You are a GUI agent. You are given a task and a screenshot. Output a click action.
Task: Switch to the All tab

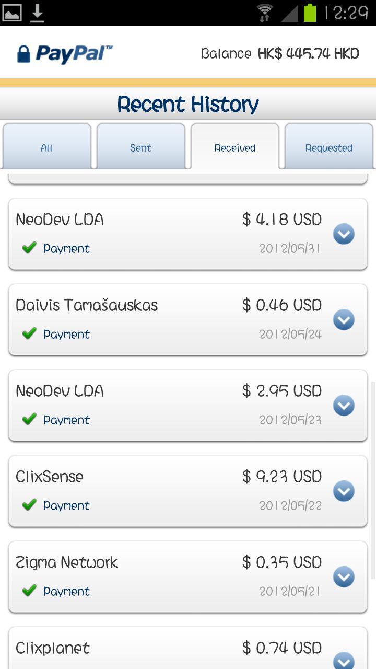tap(46, 147)
